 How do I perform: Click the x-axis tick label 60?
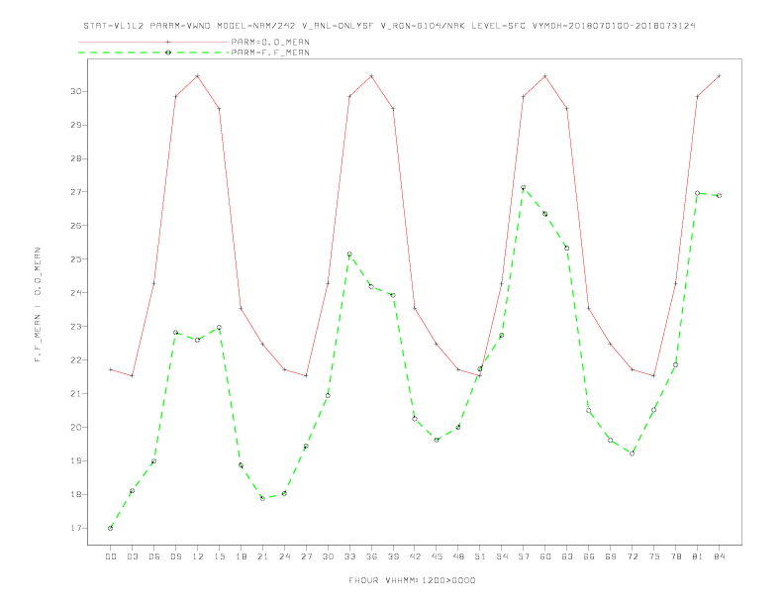click(x=545, y=556)
